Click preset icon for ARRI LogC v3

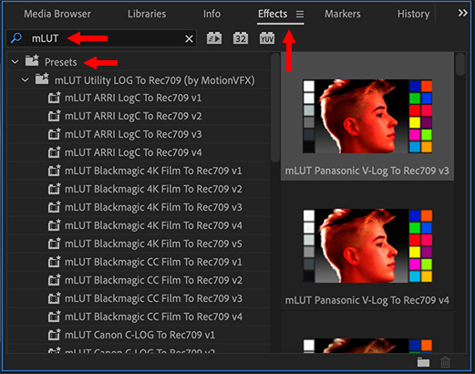click(x=55, y=134)
